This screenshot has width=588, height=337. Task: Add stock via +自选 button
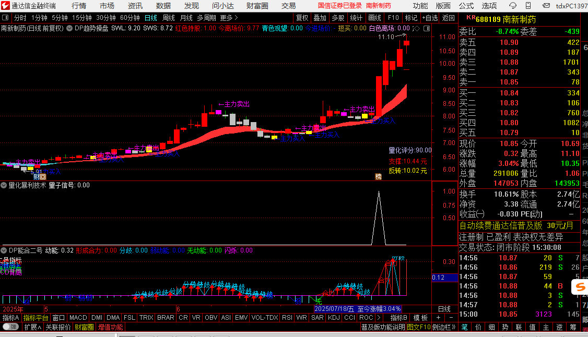(x=430, y=18)
